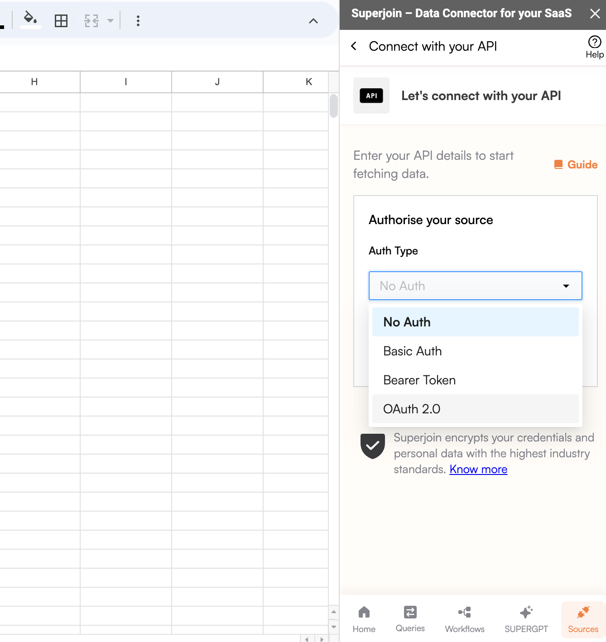Image resolution: width=606 pixels, height=642 pixels.
Task: Open the borders grid tool
Action: pos(61,21)
